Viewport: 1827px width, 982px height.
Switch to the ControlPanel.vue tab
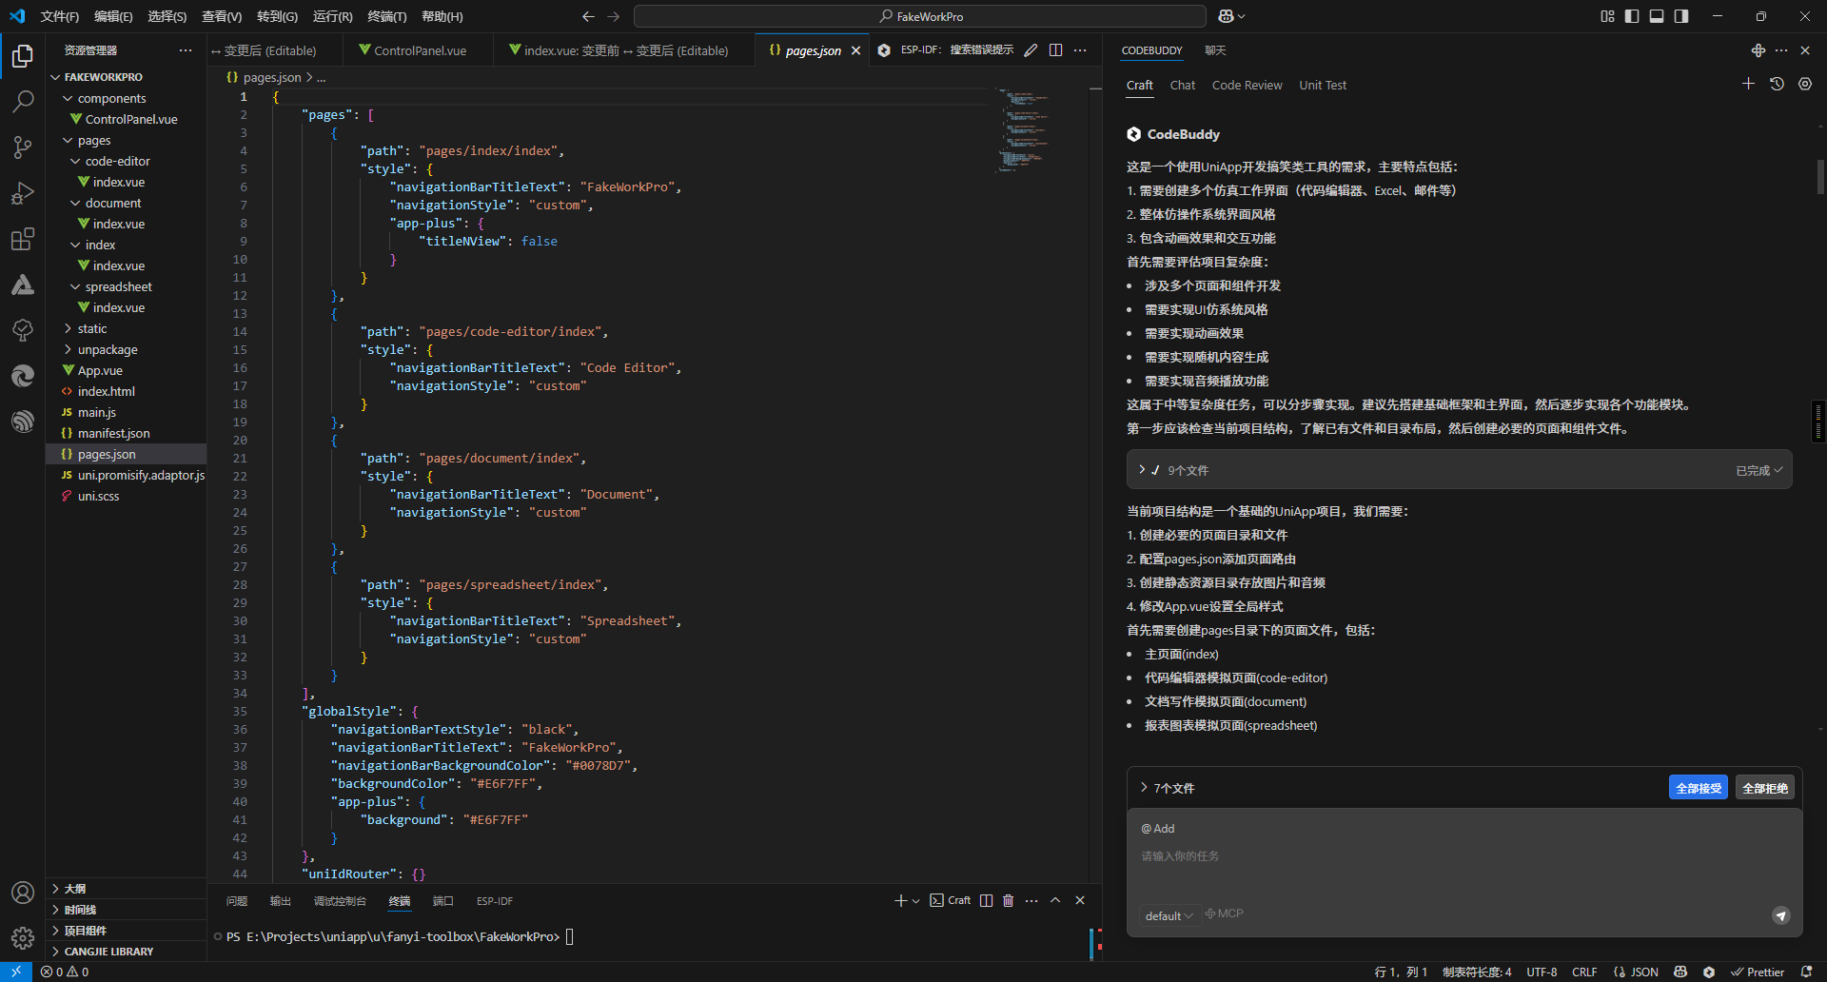(421, 50)
